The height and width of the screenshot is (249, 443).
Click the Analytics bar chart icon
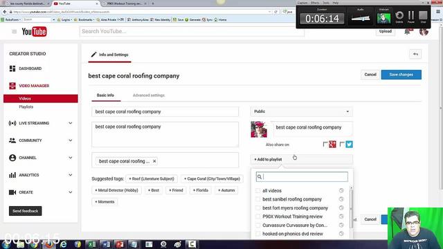12,175
